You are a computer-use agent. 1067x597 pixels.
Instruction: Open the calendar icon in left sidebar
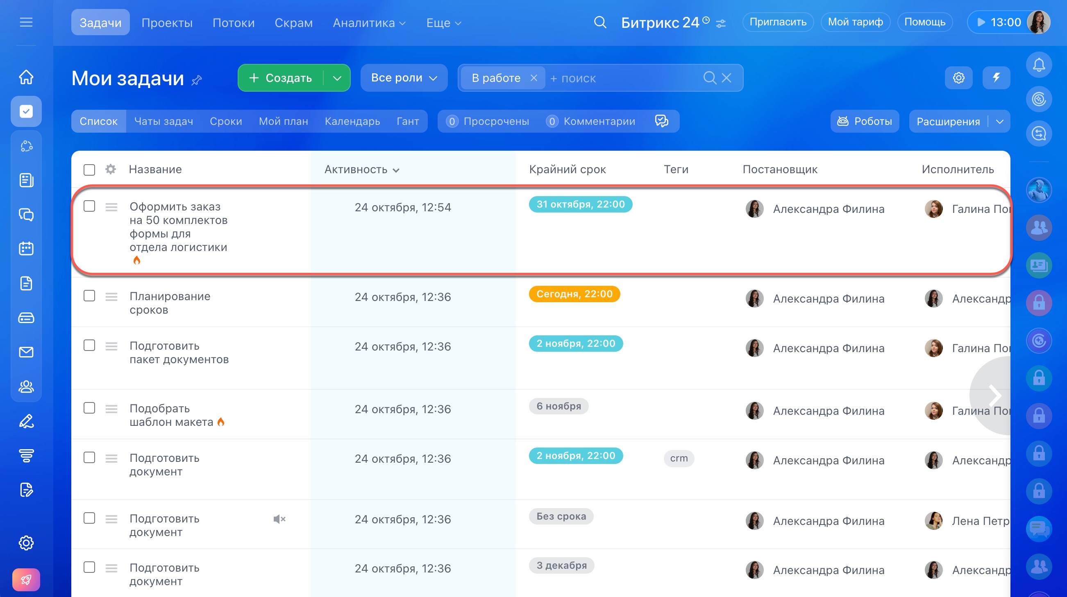[x=26, y=249]
